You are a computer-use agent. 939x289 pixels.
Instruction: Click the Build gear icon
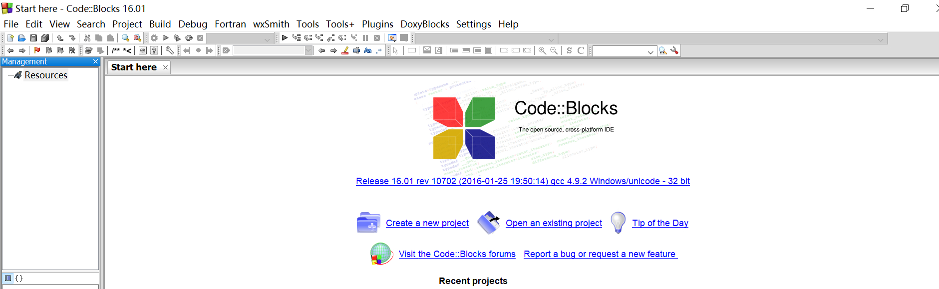click(154, 38)
